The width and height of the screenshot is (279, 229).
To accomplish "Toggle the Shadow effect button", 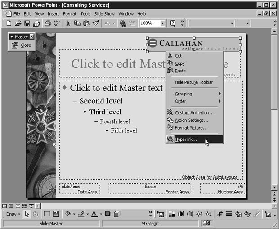I will (108, 214).
